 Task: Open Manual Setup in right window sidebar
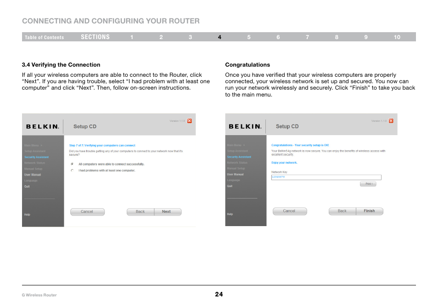pos(236,168)
